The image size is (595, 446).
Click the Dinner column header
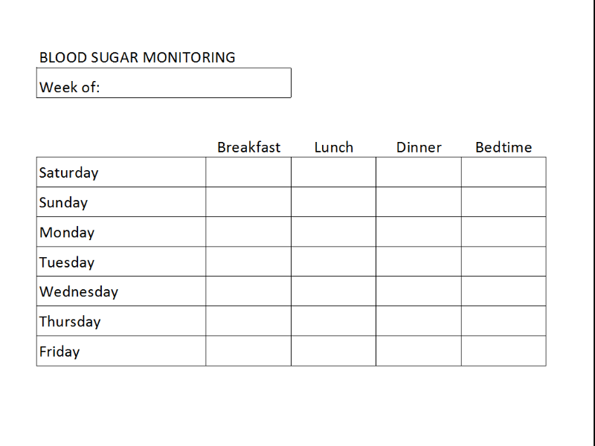(419, 147)
